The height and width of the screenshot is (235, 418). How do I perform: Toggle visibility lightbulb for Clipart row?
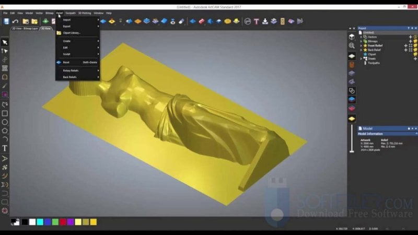coord(415,54)
